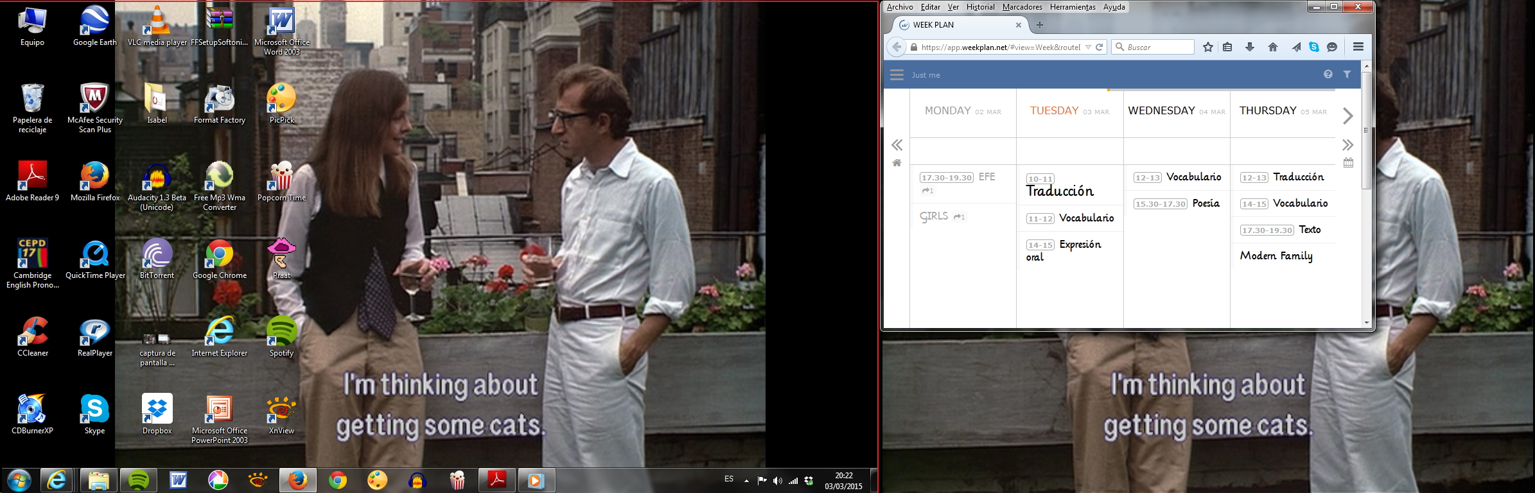Click the paper plane send icon in Firefox toolbar
1535x493 pixels.
click(1297, 47)
